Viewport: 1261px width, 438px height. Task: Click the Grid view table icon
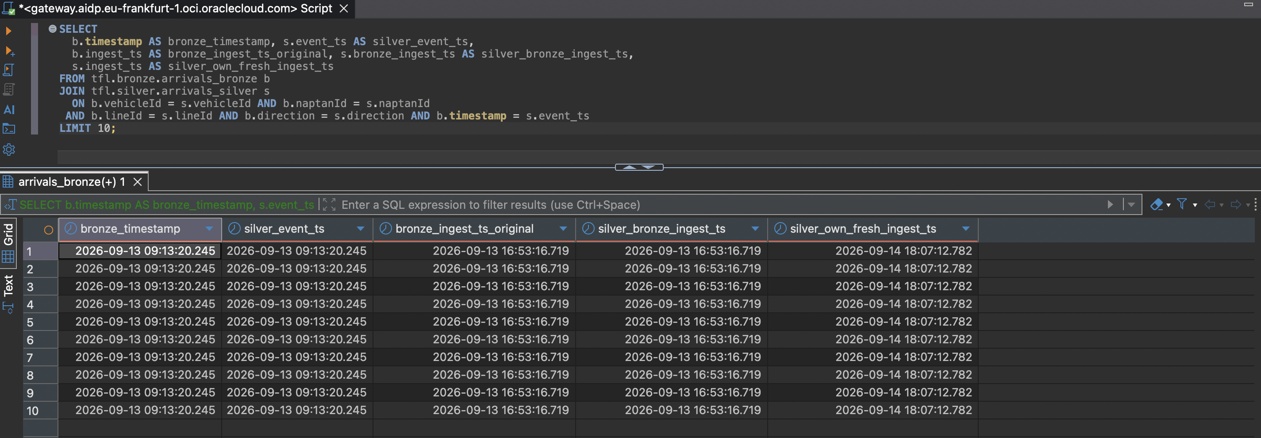[8, 257]
